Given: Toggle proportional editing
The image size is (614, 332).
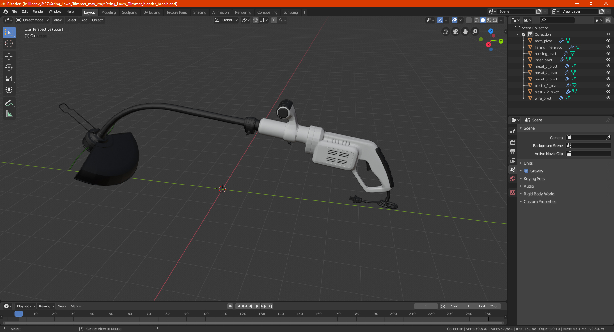Looking at the screenshot, I should 274,20.
